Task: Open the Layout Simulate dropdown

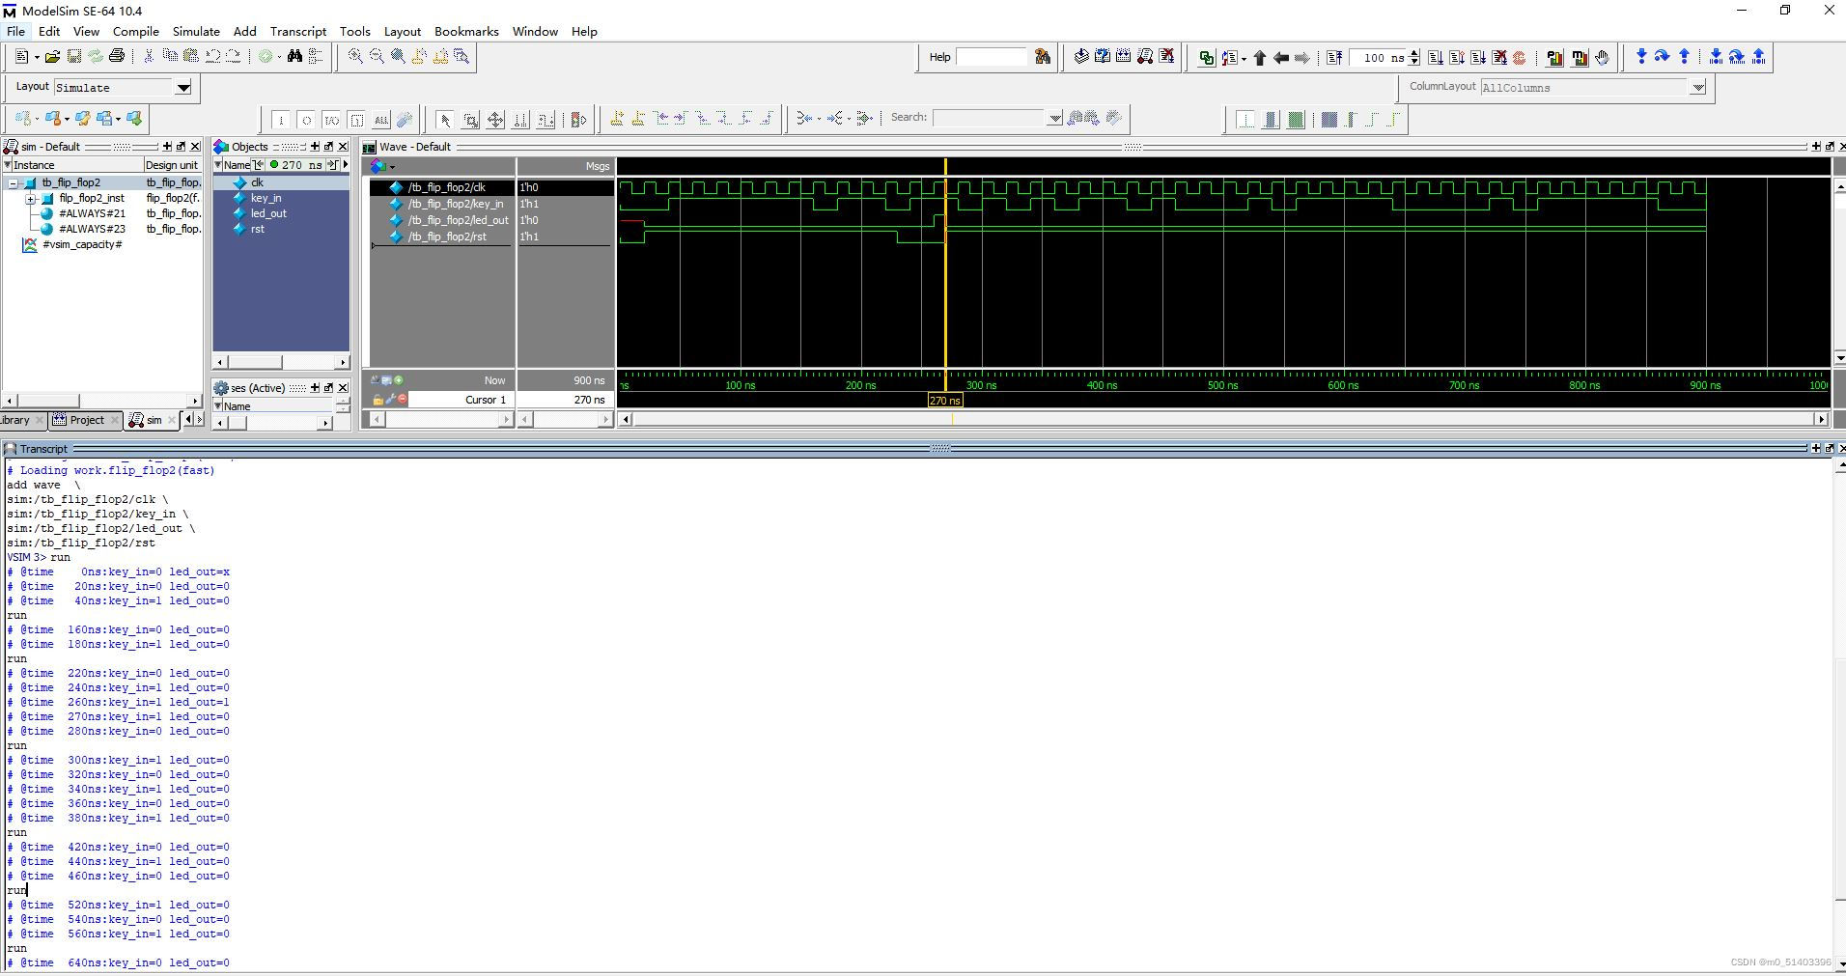Action: tap(183, 88)
